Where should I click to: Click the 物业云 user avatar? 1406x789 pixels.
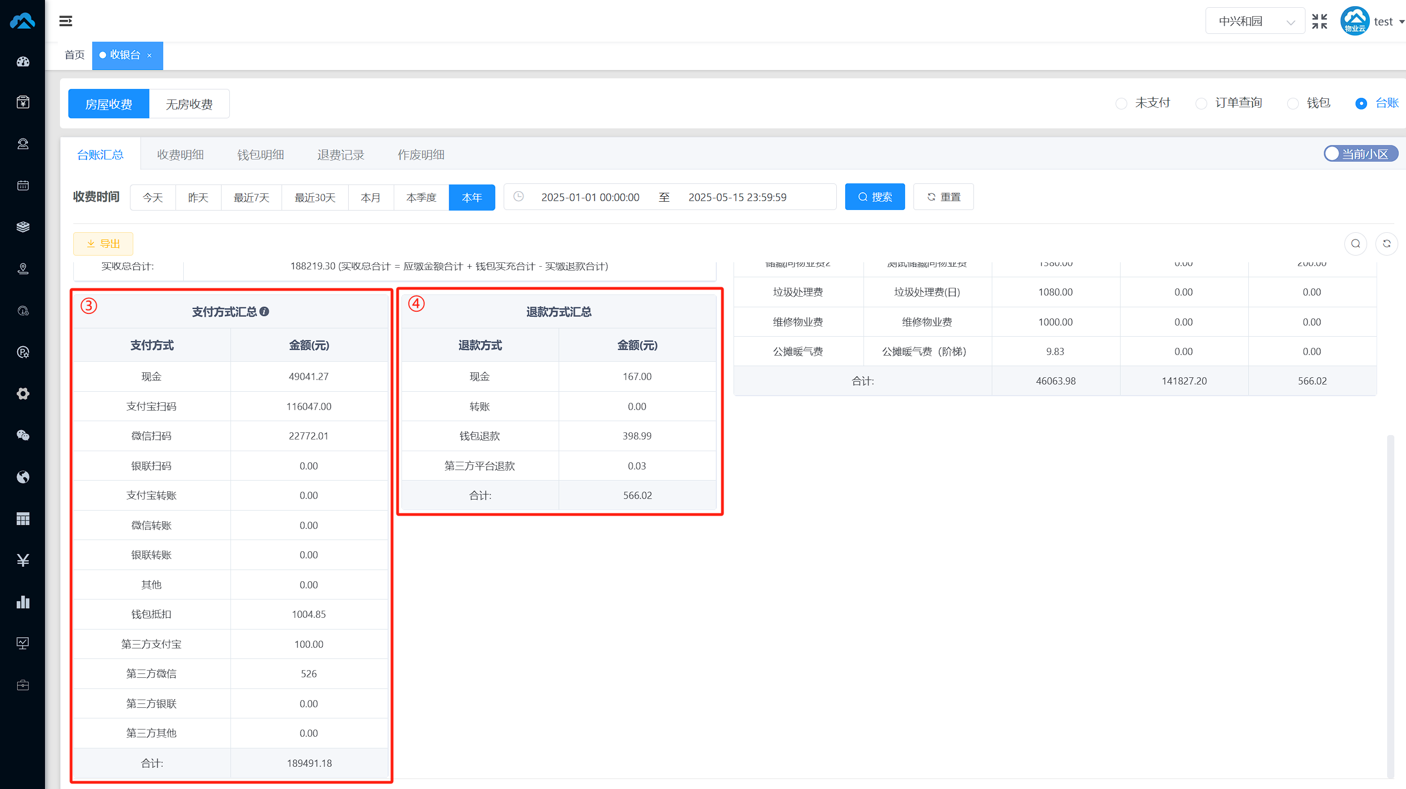(1355, 21)
